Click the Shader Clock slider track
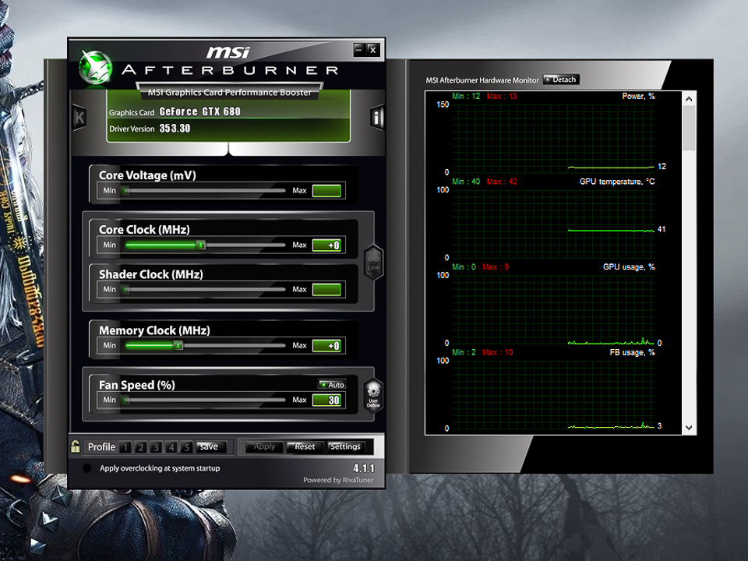Image resolution: width=748 pixels, height=561 pixels. [205, 289]
